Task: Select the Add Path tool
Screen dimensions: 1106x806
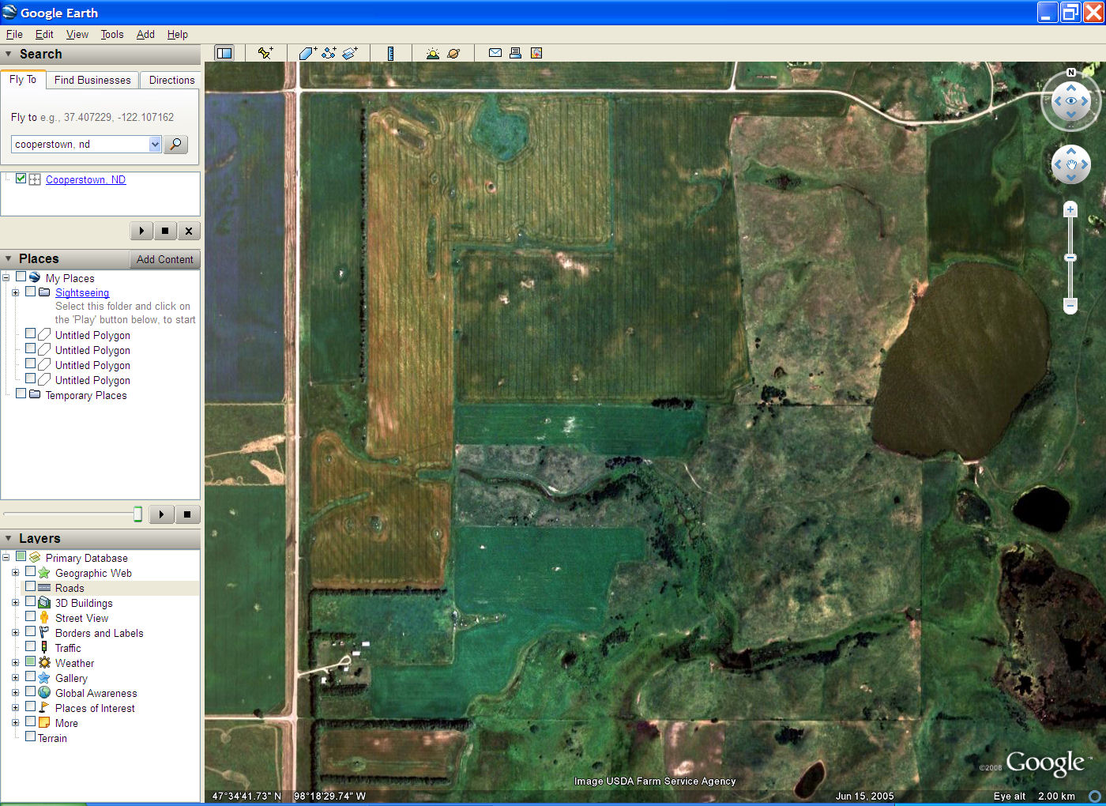Action: [x=329, y=53]
